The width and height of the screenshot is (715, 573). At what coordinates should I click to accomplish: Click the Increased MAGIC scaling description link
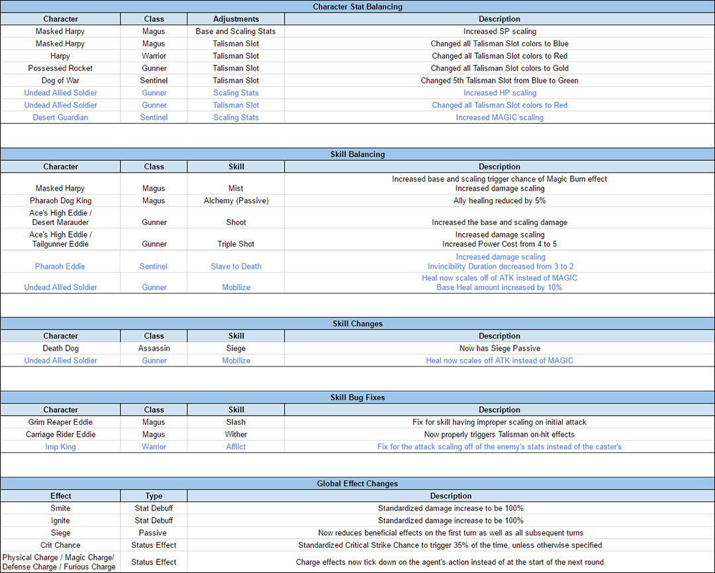[x=499, y=118]
